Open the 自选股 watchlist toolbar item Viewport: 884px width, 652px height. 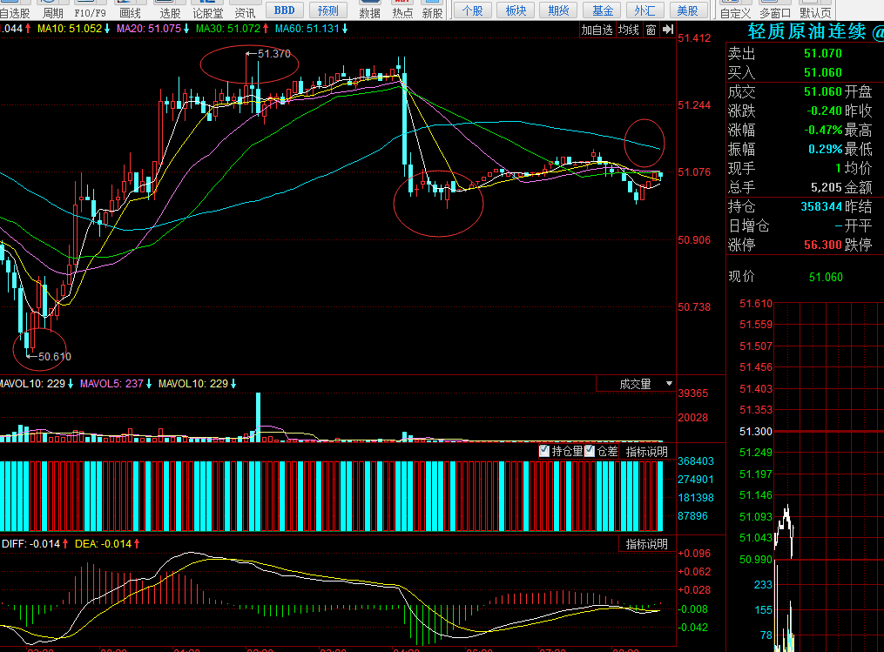(15, 9)
